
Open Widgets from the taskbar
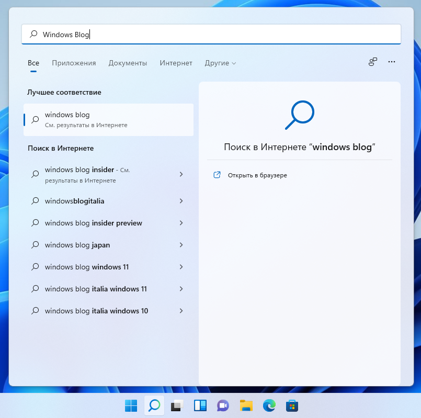point(200,405)
